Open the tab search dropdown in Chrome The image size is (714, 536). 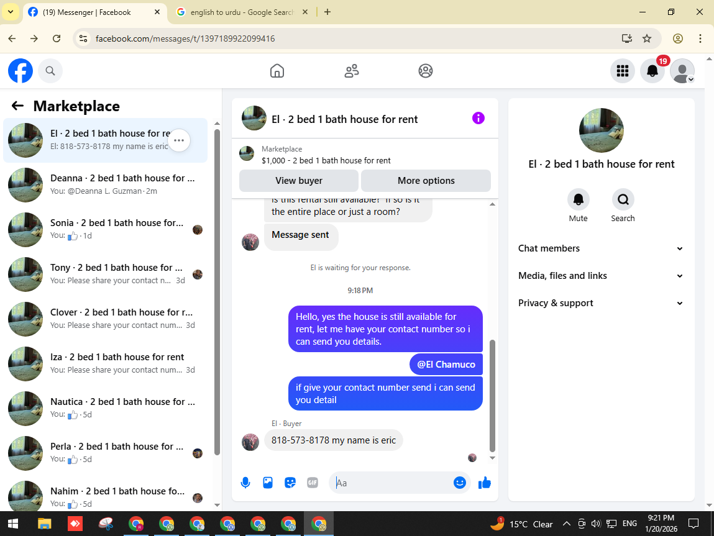coord(11,12)
